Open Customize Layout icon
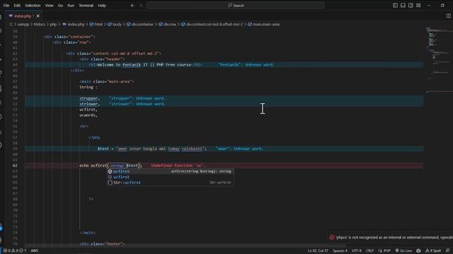The width and height of the screenshot is (453, 254). tap(418, 6)
